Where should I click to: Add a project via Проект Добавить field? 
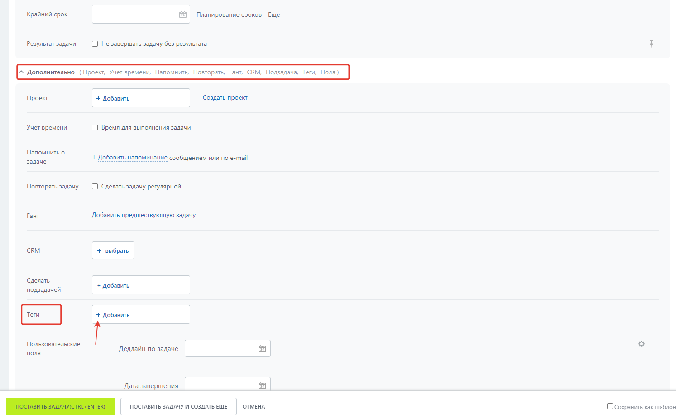point(141,98)
